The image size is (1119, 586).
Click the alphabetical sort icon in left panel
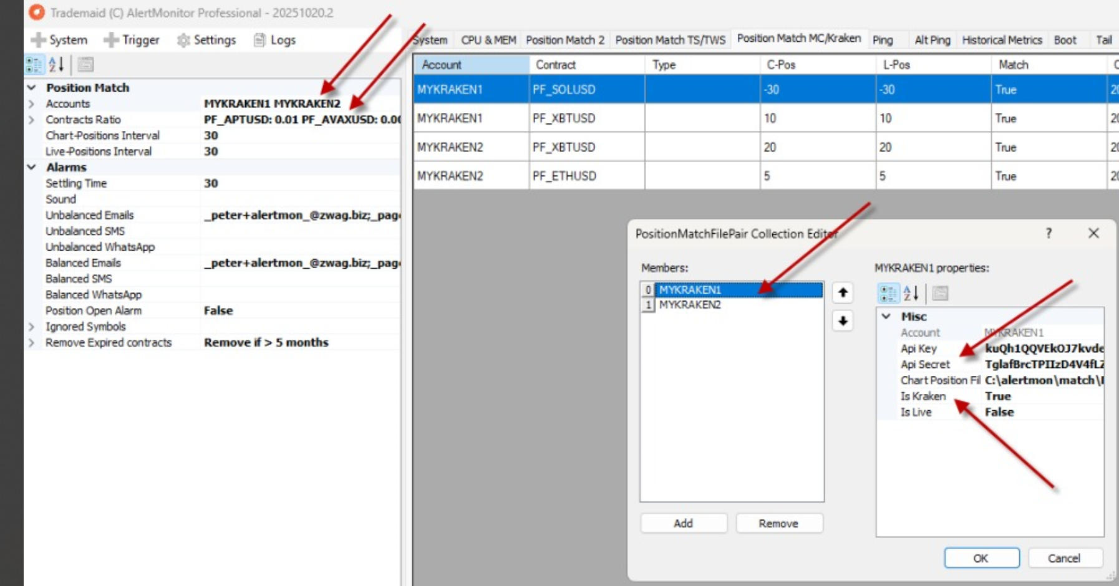(56, 65)
